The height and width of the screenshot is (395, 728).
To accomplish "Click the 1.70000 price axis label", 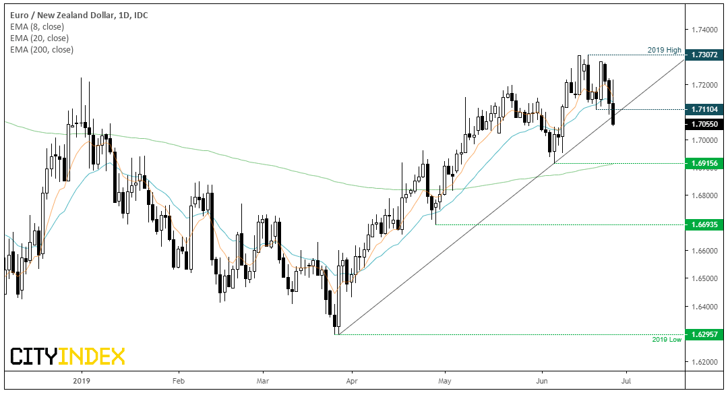I will pos(704,140).
